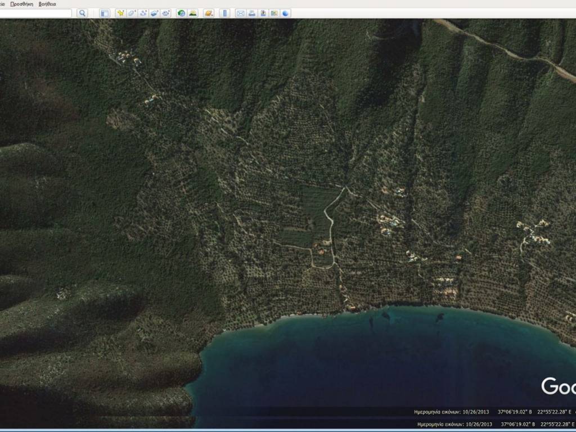576x432 pixels.
Task: Click the Email envelope icon
Action: pyautogui.click(x=241, y=13)
